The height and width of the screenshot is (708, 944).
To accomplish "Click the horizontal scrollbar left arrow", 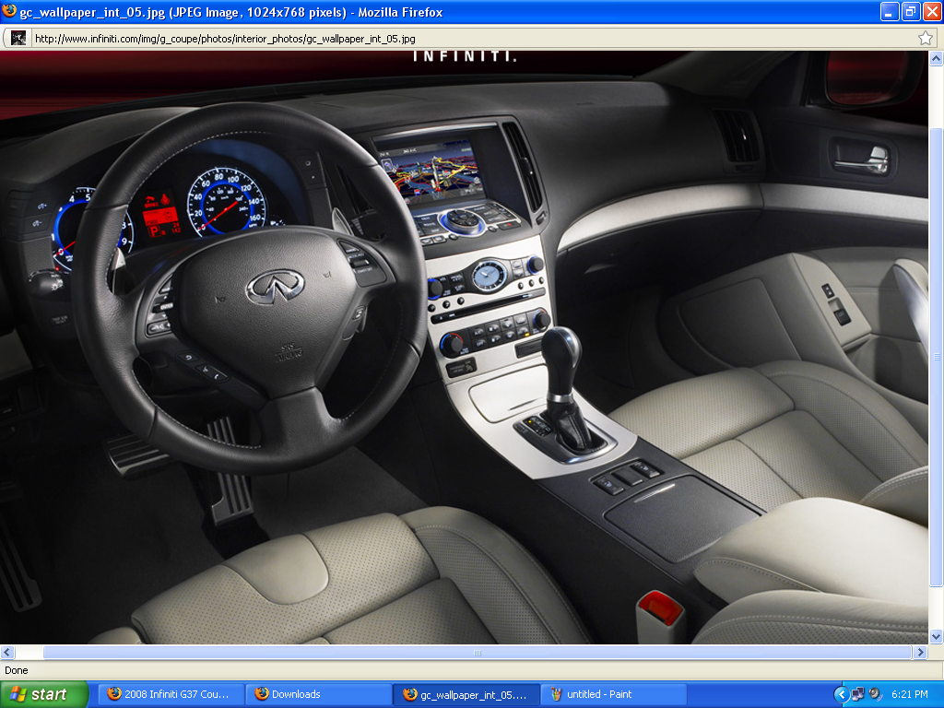I will click(x=7, y=652).
